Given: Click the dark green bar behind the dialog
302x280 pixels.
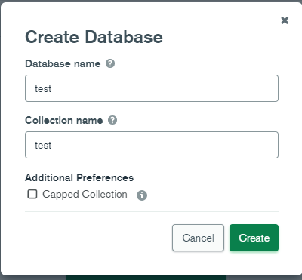Looking at the screenshot, I should coord(146,278).
